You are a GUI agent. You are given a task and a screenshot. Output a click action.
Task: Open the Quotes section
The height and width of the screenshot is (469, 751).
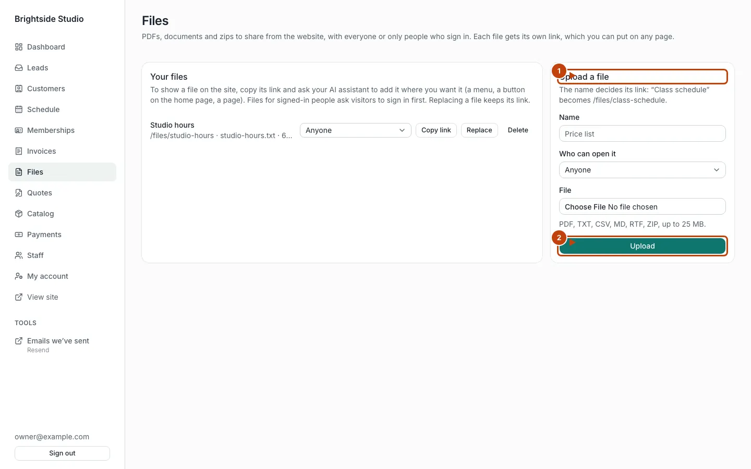[x=63, y=193]
